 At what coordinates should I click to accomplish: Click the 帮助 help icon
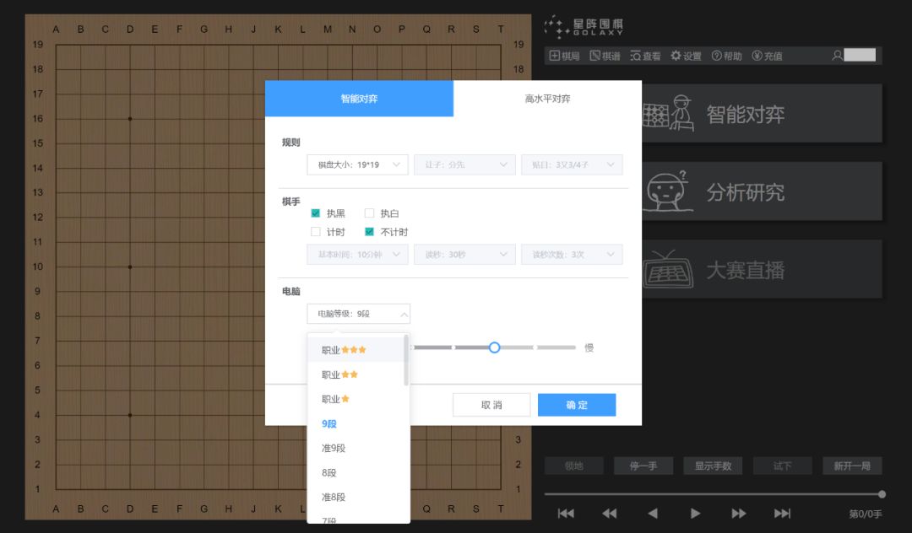click(x=726, y=56)
